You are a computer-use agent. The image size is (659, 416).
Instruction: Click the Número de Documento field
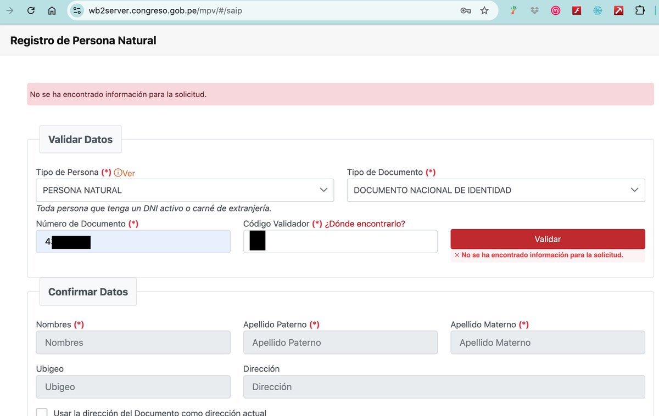tap(133, 241)
